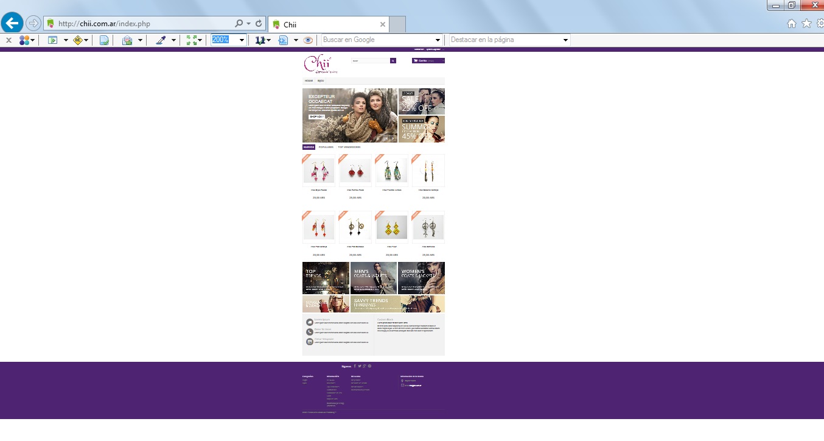Screen dimensions: 824x441
Task: Open Chii's Facebook social icon in footer
Action: (355, 366)
